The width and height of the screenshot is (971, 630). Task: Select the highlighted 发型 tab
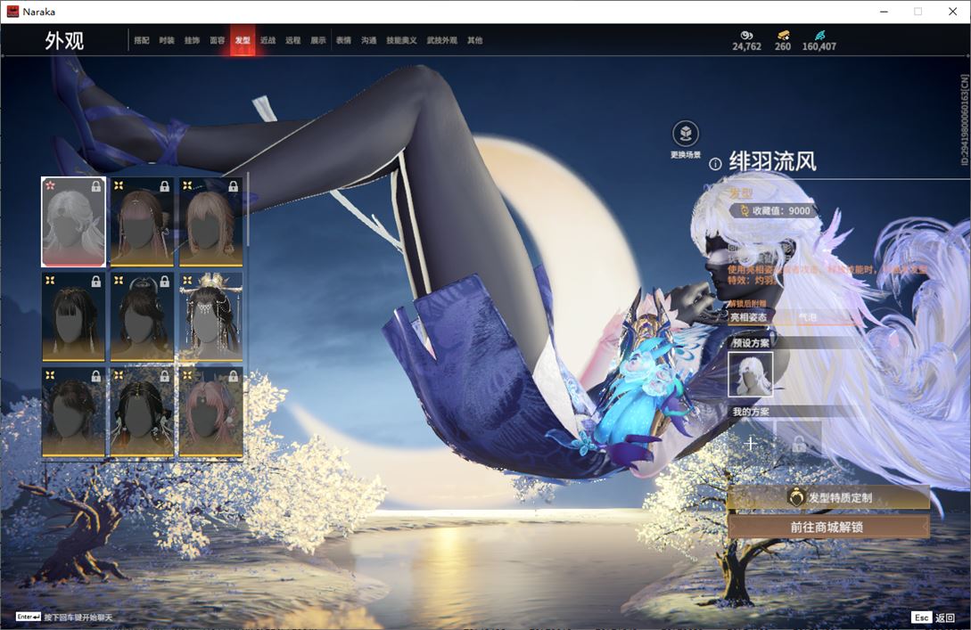pyautogui.click(x=243, y=40)
